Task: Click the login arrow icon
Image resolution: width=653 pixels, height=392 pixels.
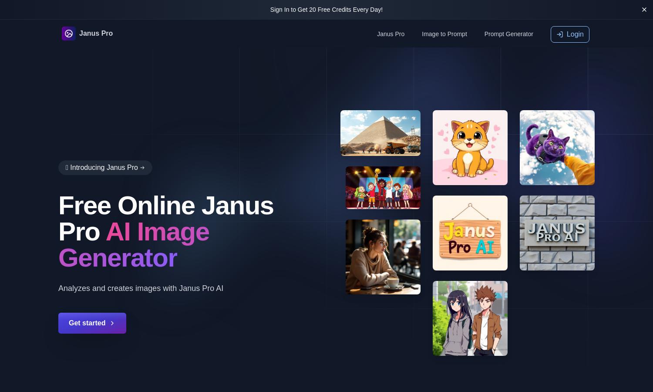Action: [x=560, y=34]
